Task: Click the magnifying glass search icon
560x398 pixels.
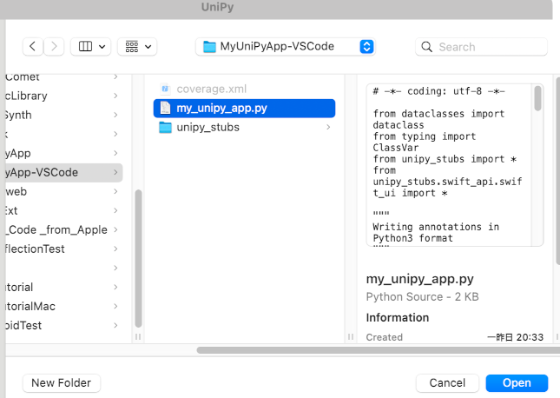Action: point(427,47)
